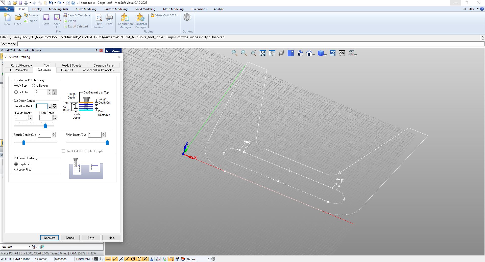Select Level First ordering
485x262 pixels.
16,170
